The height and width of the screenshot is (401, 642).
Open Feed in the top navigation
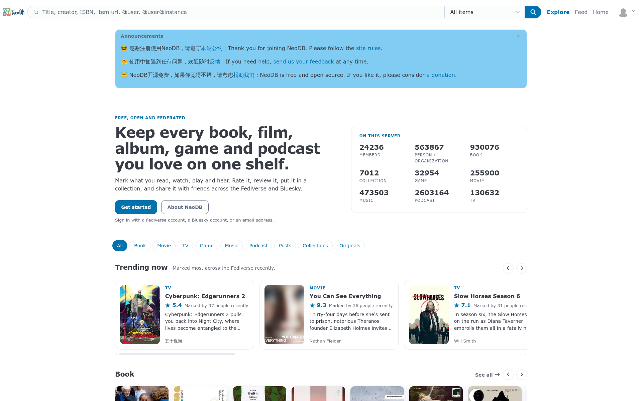pos(581,12)
